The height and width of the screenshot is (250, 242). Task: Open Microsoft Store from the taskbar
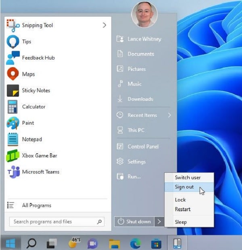(x=156, y=244)
